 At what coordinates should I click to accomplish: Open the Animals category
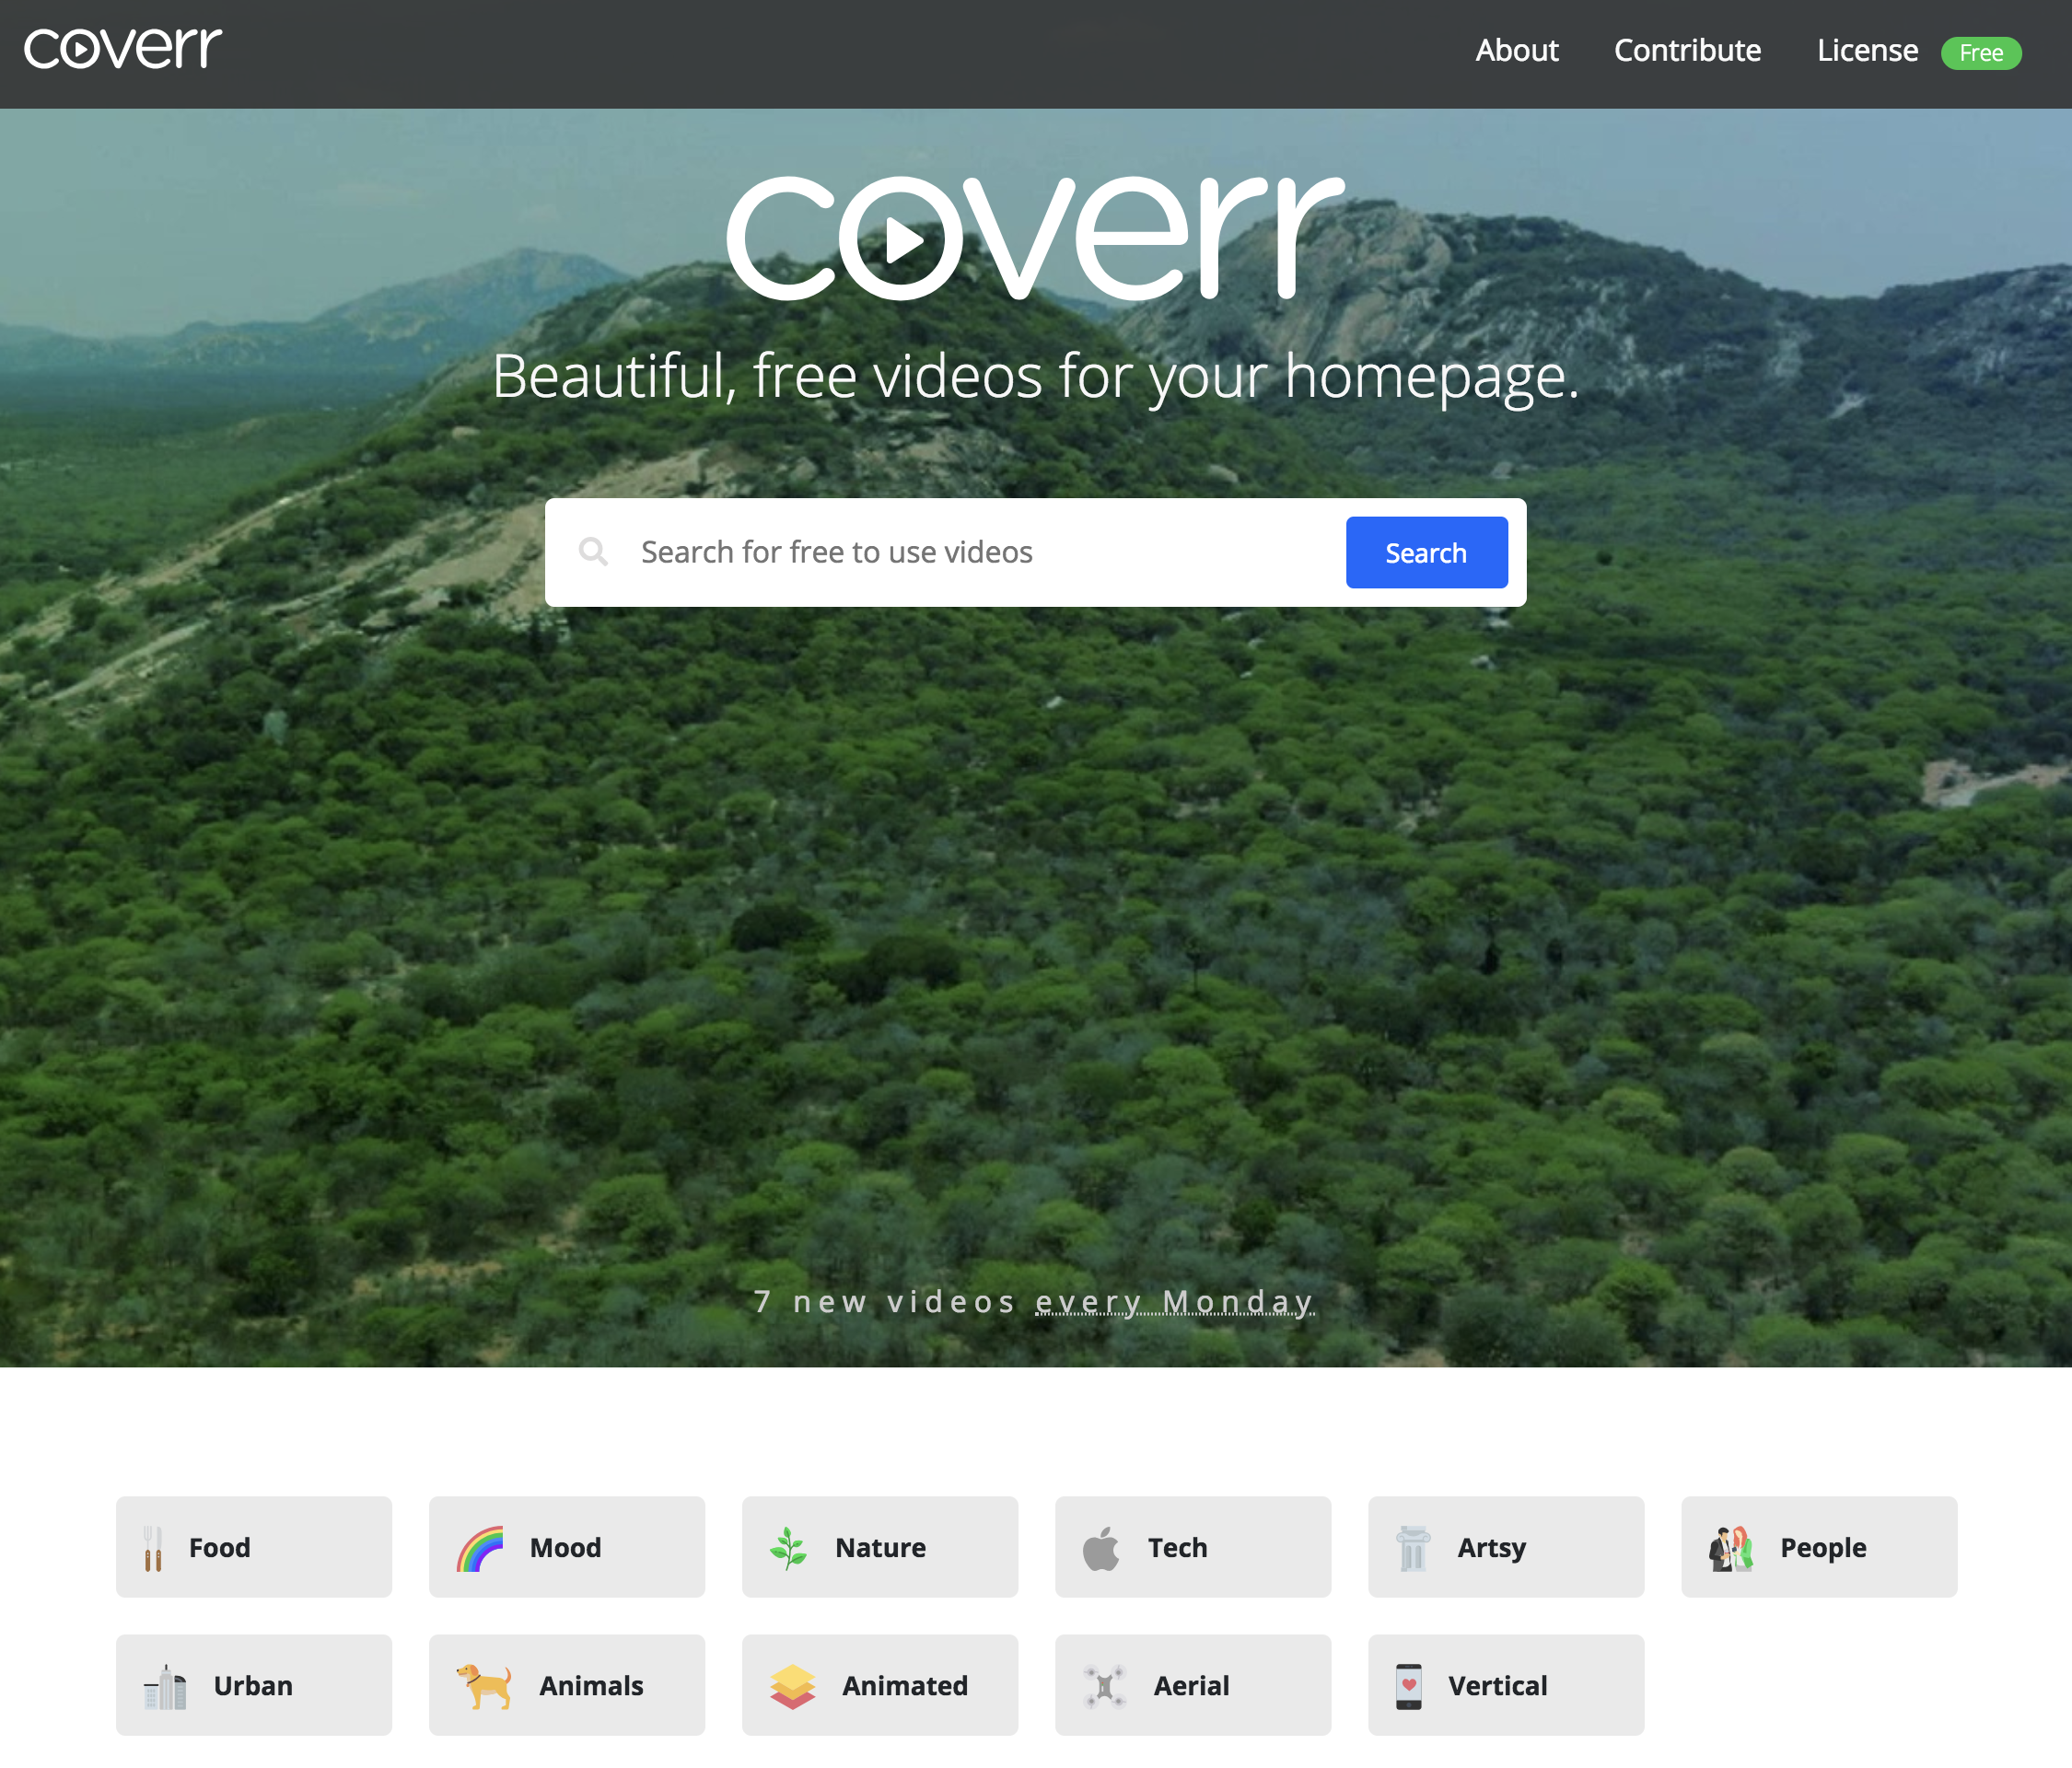(567, 1685)
